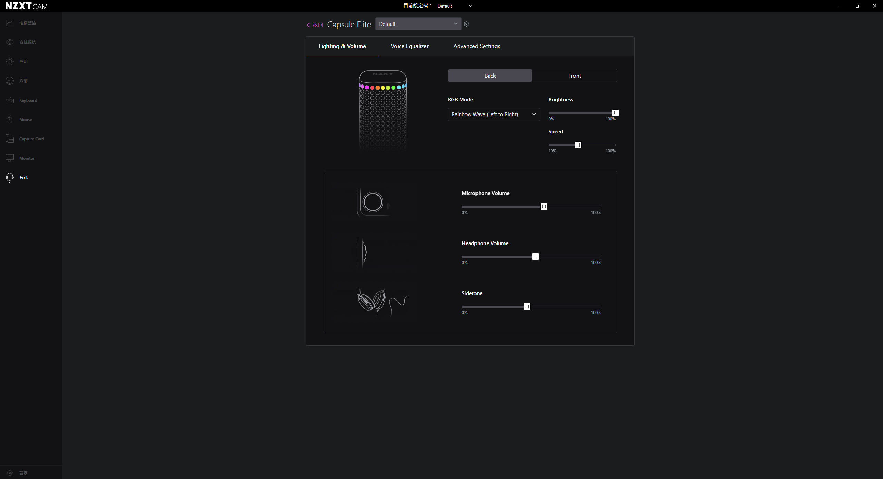Open the settings gear at sidebar bottom
The image size is (883, 479).
click(10, 473)
